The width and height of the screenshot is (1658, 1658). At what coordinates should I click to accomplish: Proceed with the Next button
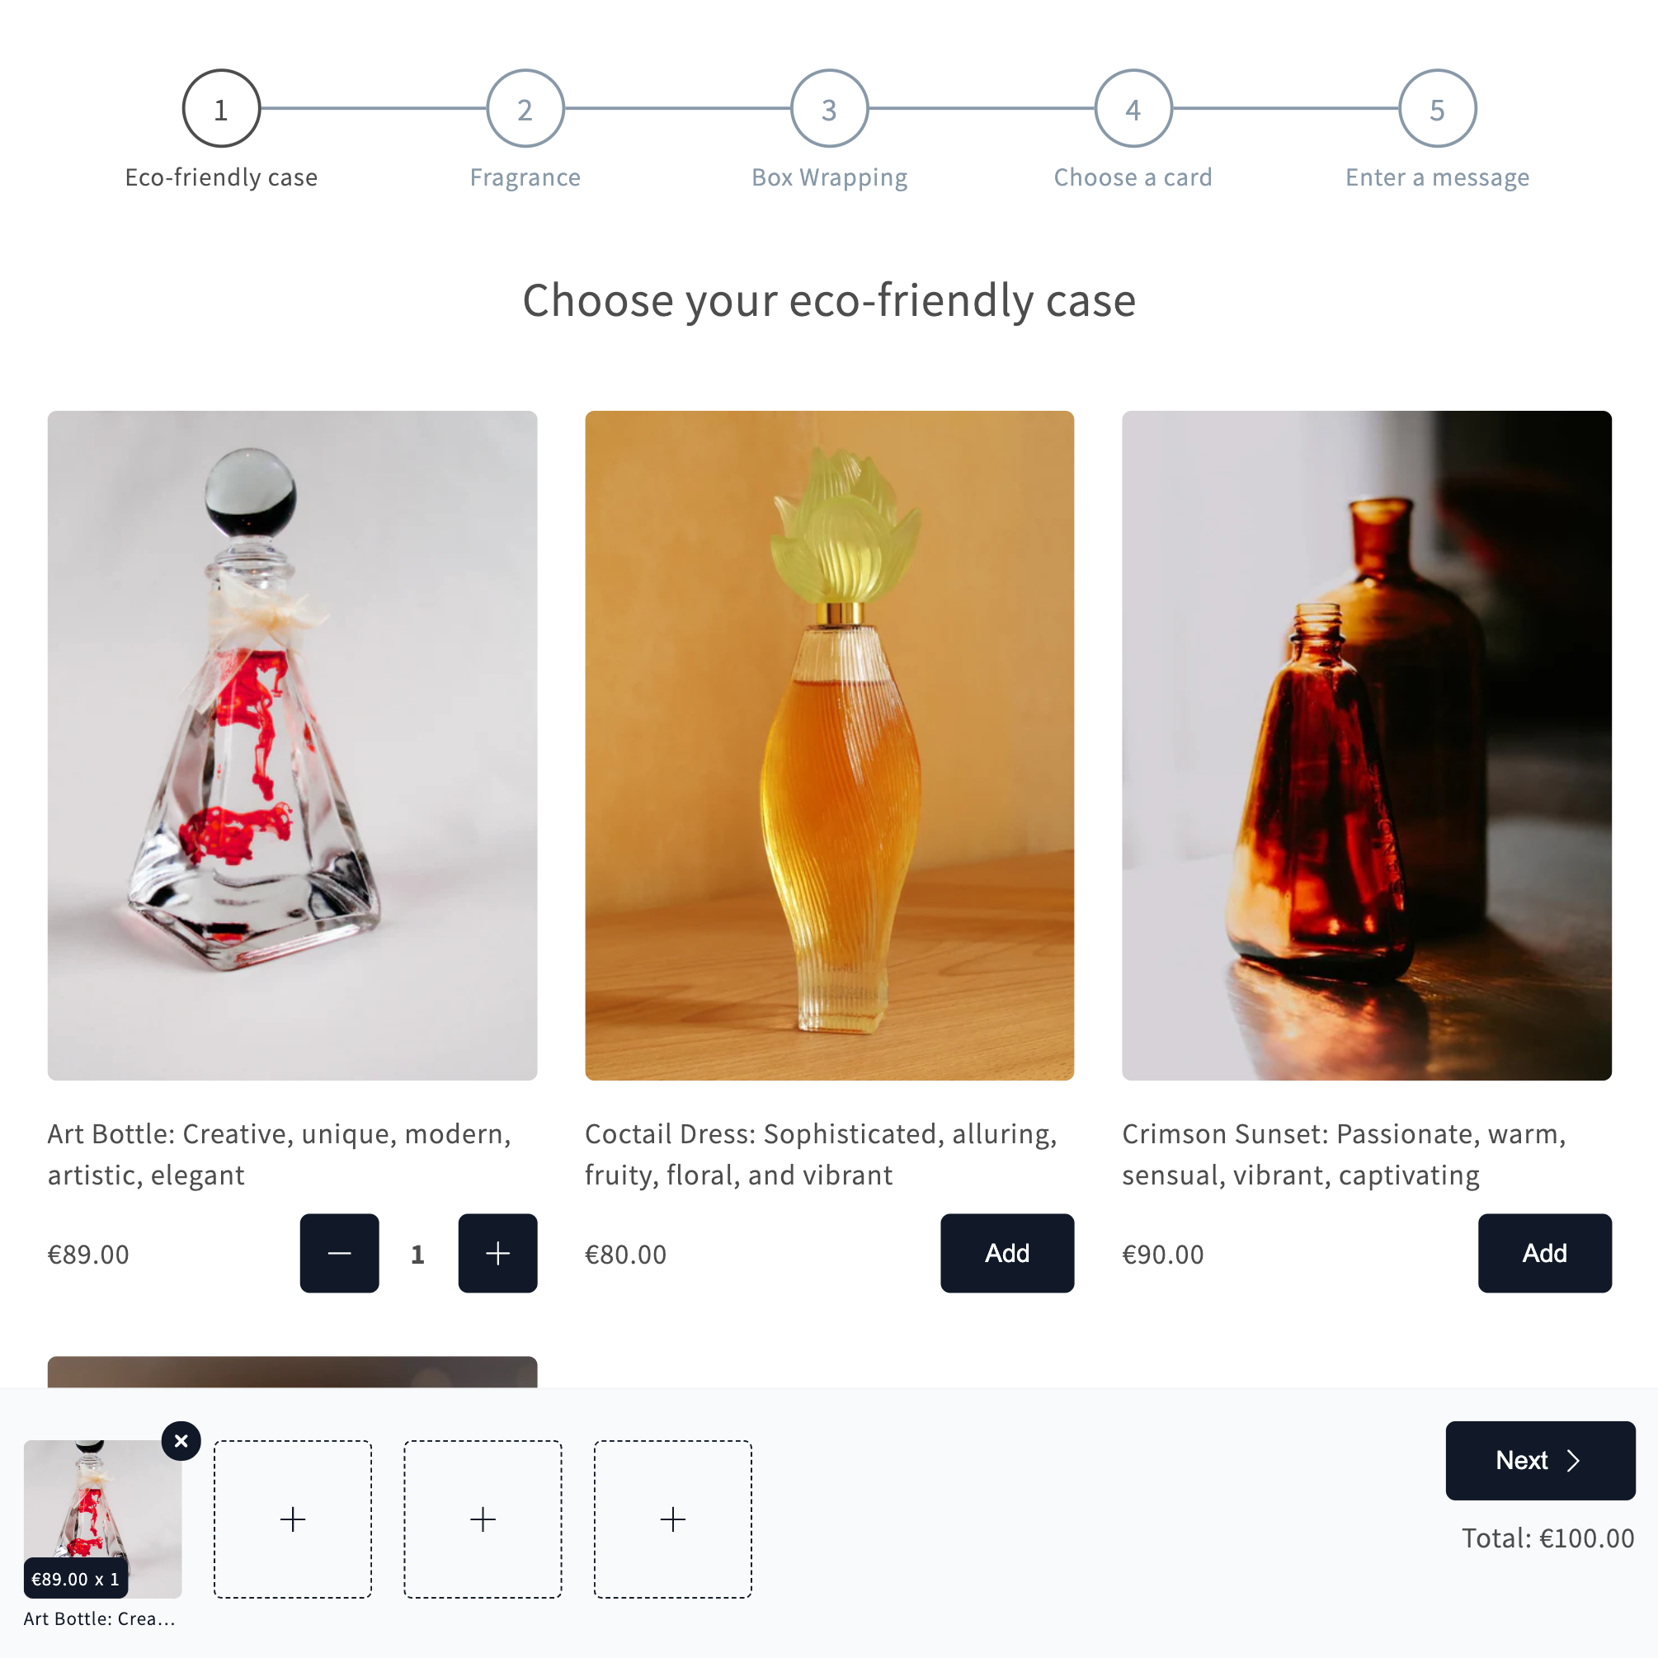tap(1540, 1461)
